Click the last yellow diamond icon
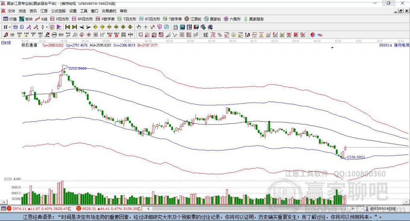Image resolution: width=410 pixels, height=221 pixels. coord(130,27)
